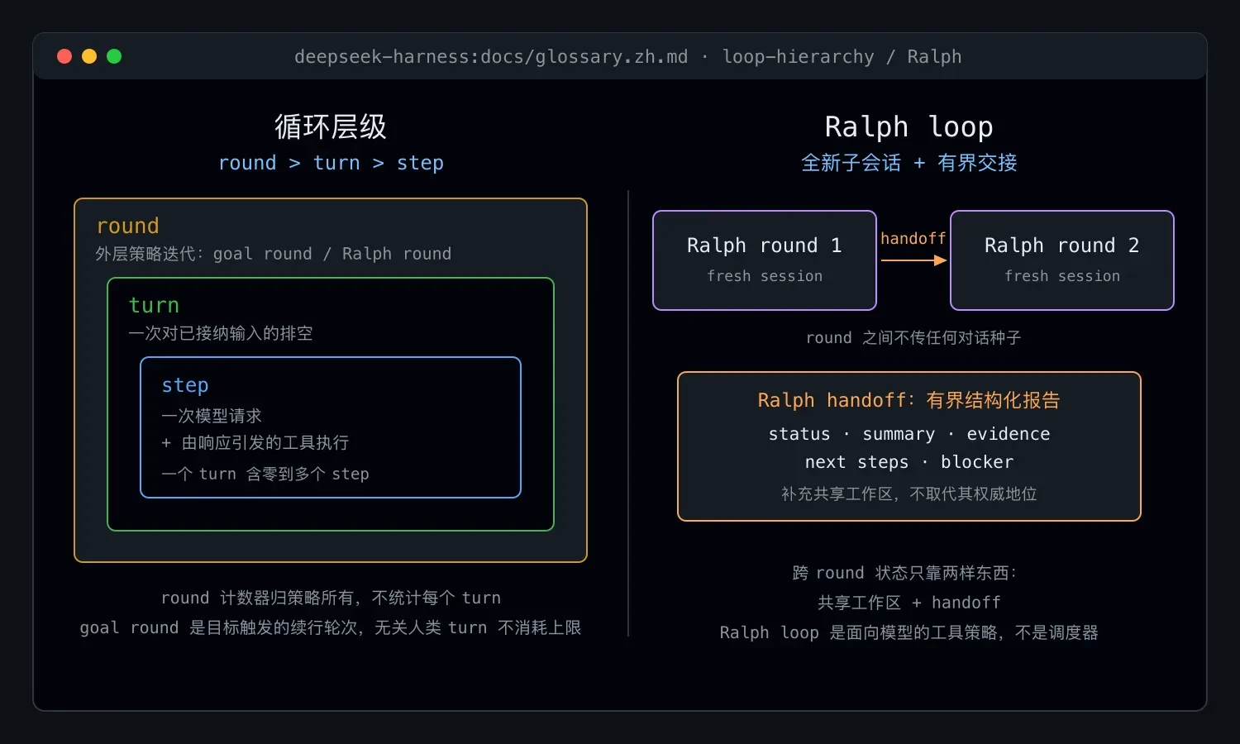Click the orange "handoff" arrow label
Image resolution: width=1240 pixels, height=744 pixels.
click(x=913, y=239)
